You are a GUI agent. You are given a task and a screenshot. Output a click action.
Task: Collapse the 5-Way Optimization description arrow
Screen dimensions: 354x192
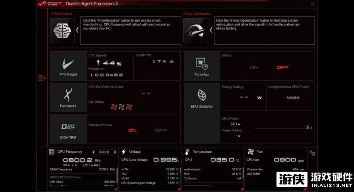click(x=211, y=30)
